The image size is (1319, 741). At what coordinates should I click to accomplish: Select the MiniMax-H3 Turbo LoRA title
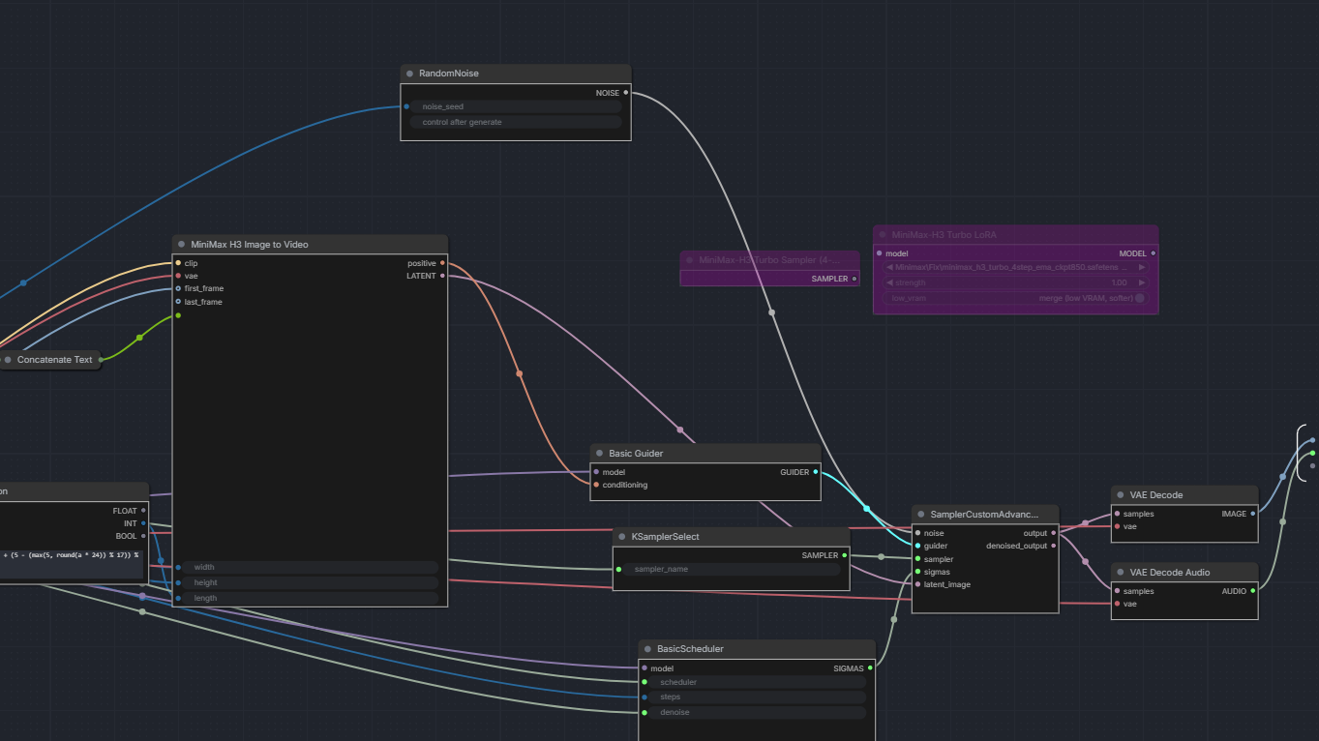point(944,235)
